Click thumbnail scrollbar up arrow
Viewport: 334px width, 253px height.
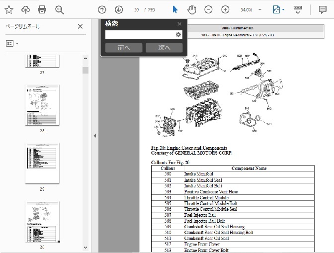[x=85, y=58]
